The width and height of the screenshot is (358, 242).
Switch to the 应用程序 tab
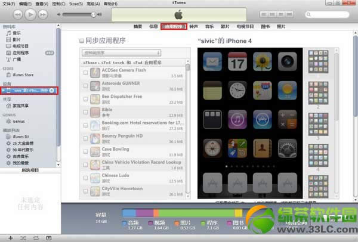(x=174, y=26)
